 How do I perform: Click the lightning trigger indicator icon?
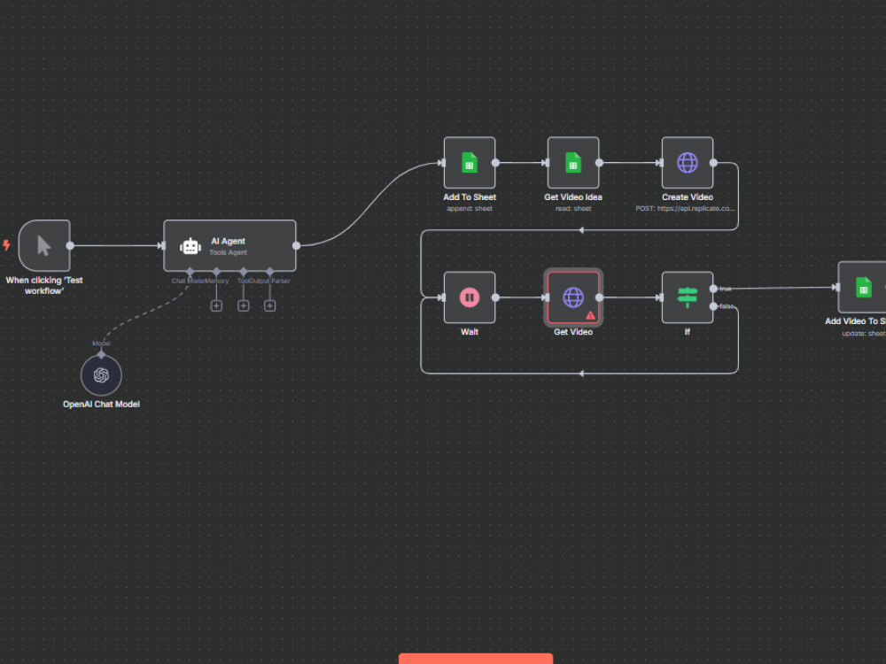tap(7, 245)
